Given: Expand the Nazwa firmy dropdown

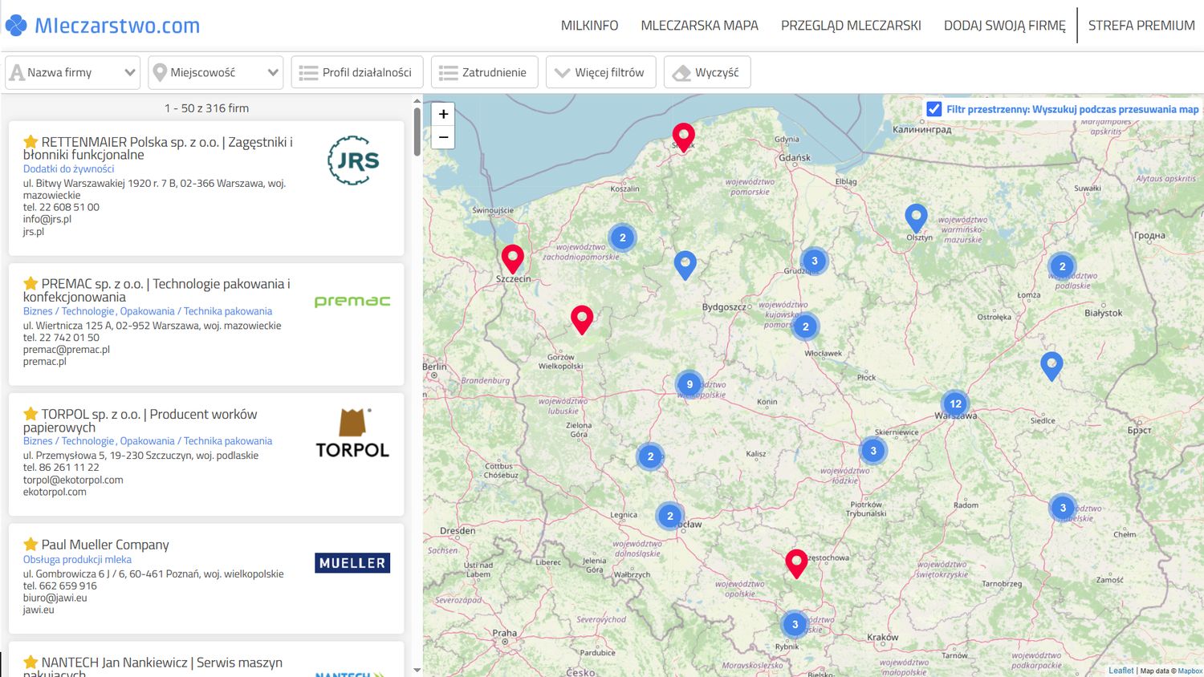Looking at the screenshot, I should (129, 73).
